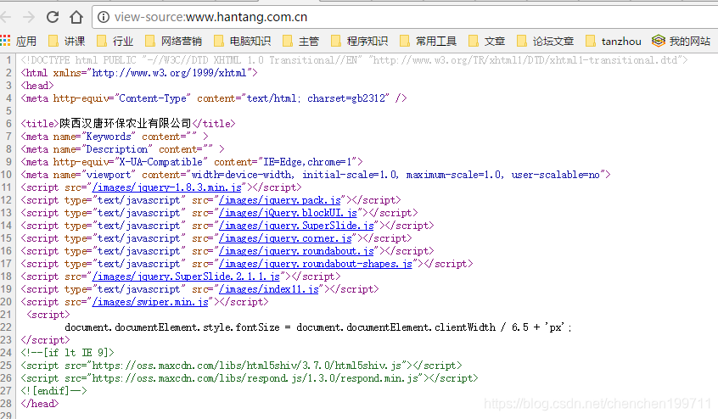The height and width of the screenshot is (419, 718).
Task: Click the respond.min.js script URL text
Action: [x=255, y=379]
